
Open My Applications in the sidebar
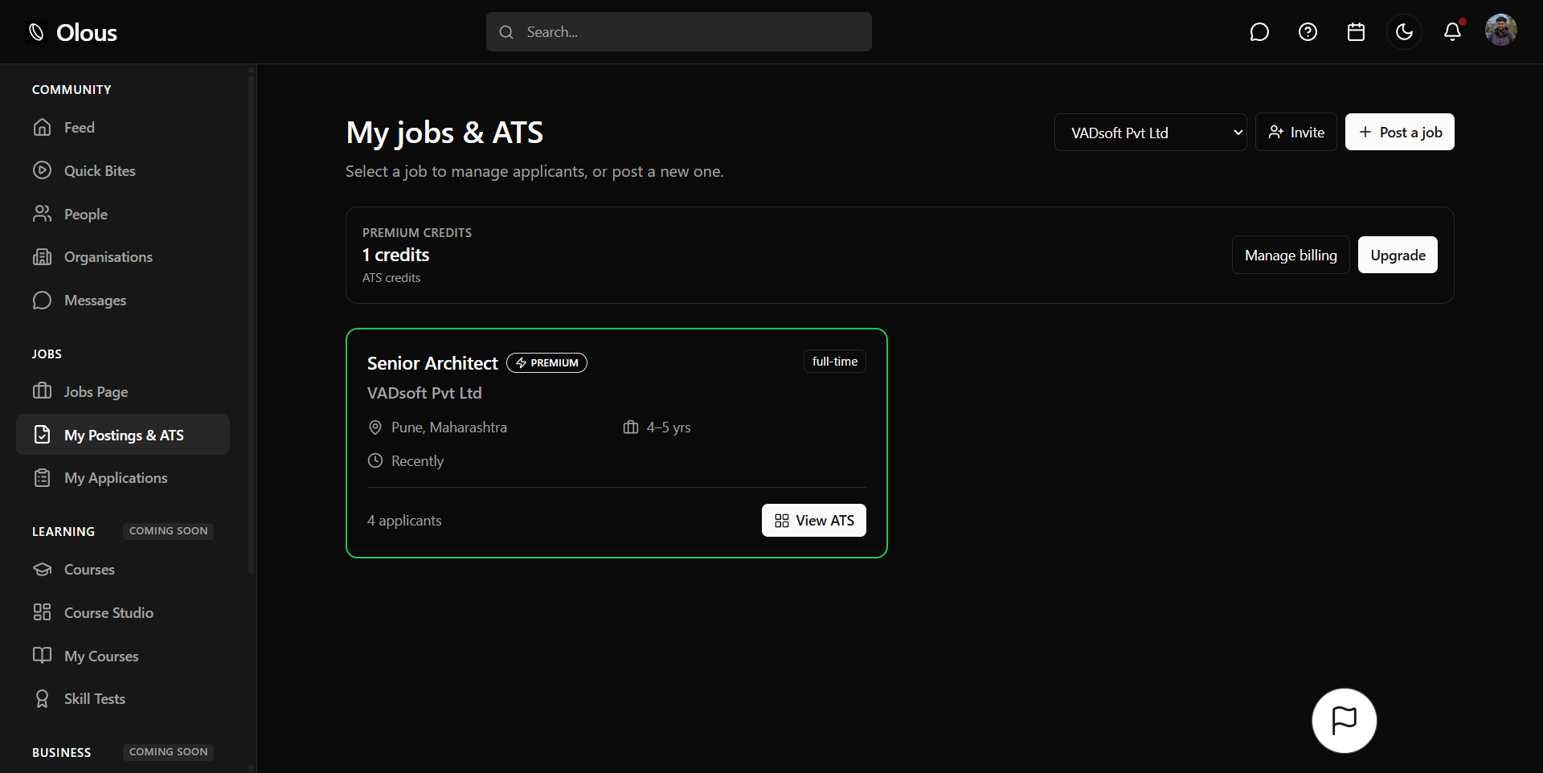(123, 478)
